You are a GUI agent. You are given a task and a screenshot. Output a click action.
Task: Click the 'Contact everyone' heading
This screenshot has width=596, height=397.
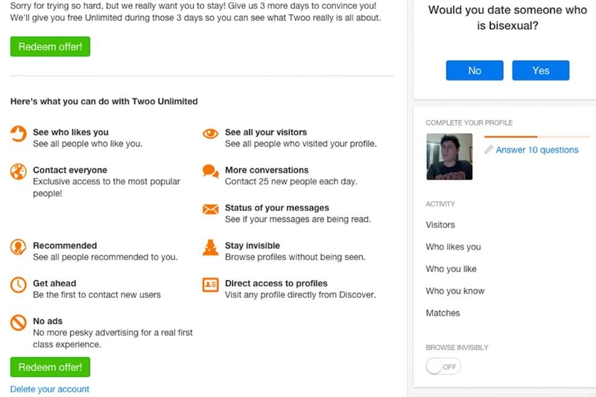[70, 171]
